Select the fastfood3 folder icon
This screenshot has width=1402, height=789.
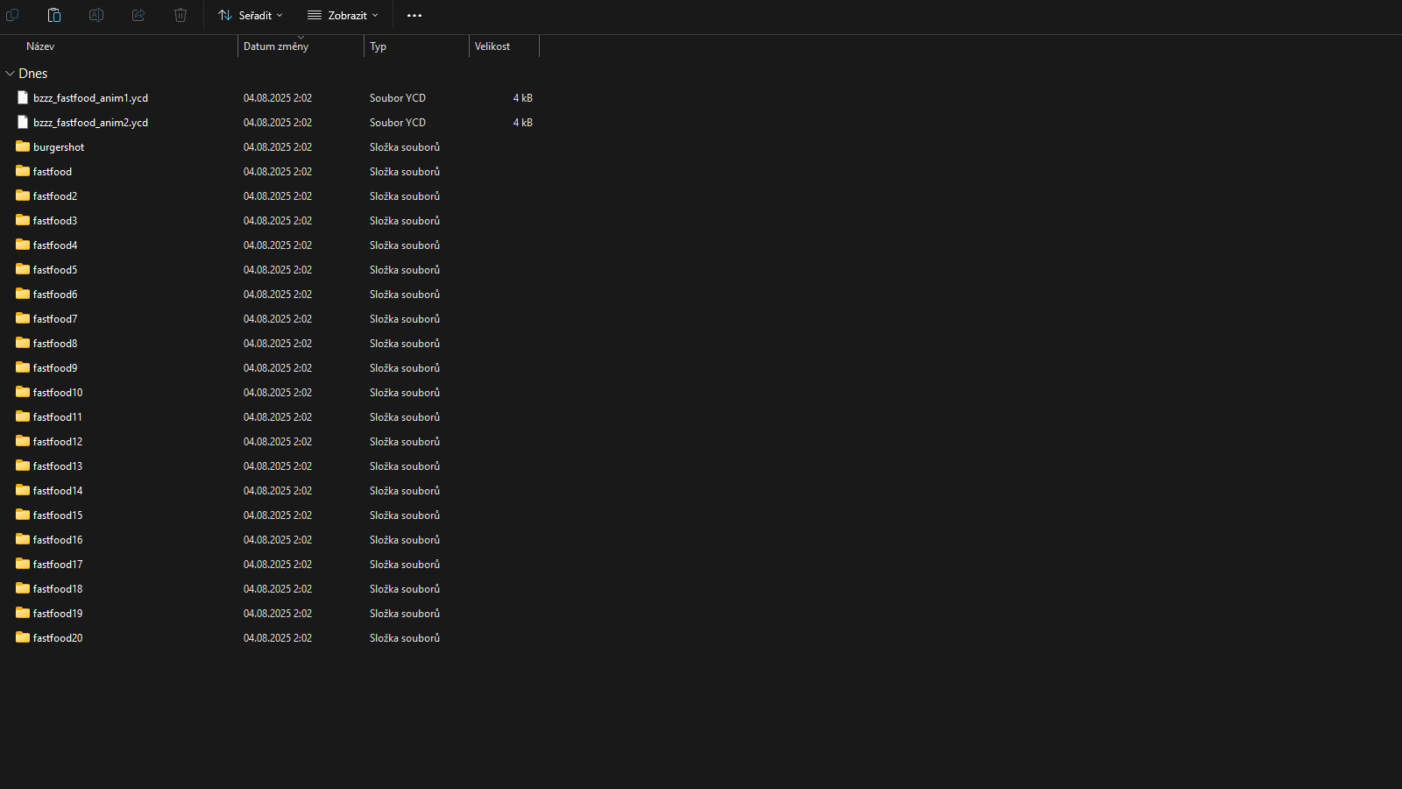[23, 220]
